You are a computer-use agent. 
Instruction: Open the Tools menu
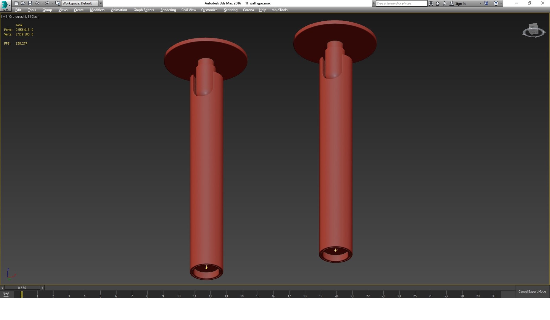(32, 10)
